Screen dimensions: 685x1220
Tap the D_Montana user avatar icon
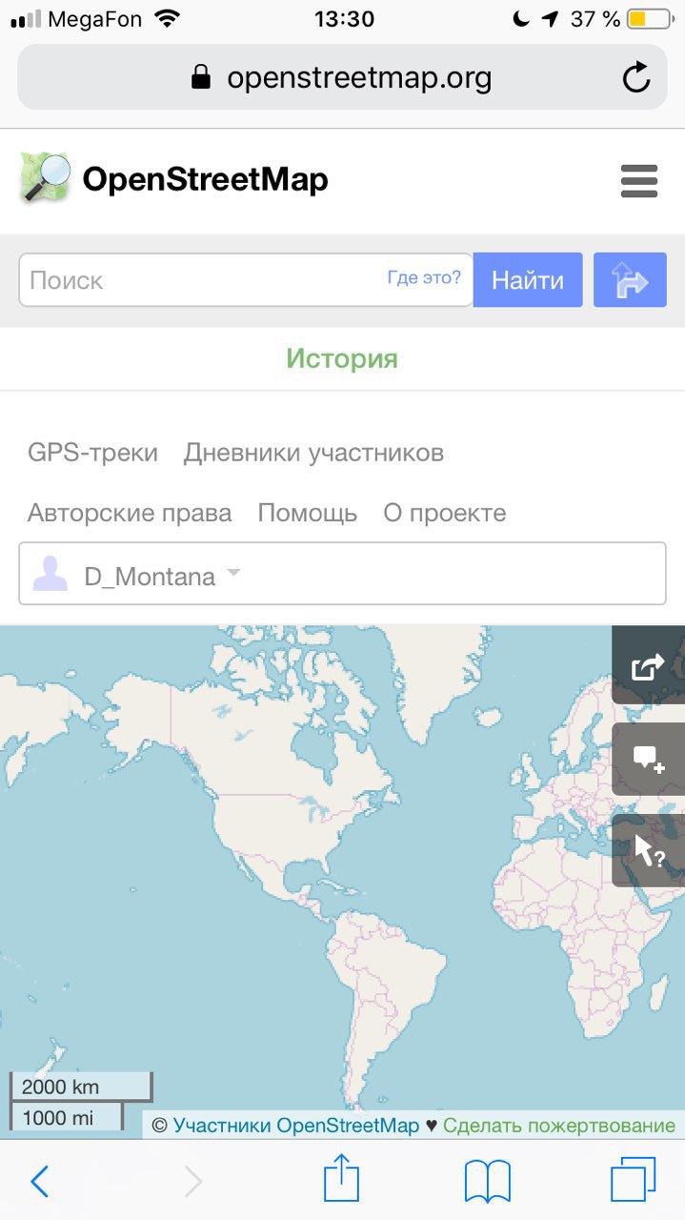50,575
